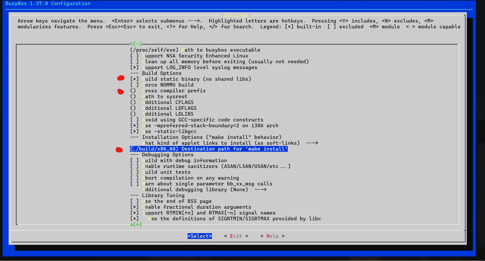Screen dimensions: 485x261
Task: Click the red dot beside Build static binary
Action: (x=121, y=78)
